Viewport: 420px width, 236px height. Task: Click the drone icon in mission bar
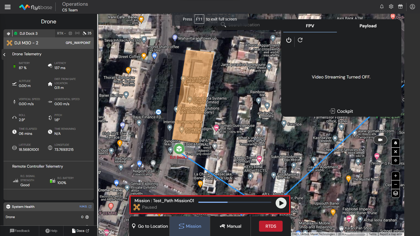pos(137,207)
